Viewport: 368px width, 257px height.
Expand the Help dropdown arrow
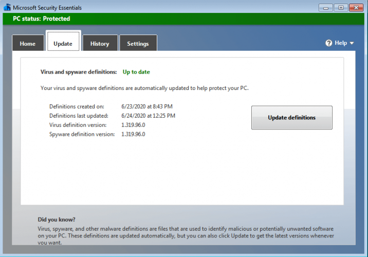pyautogui.click(x=352, y=43)
